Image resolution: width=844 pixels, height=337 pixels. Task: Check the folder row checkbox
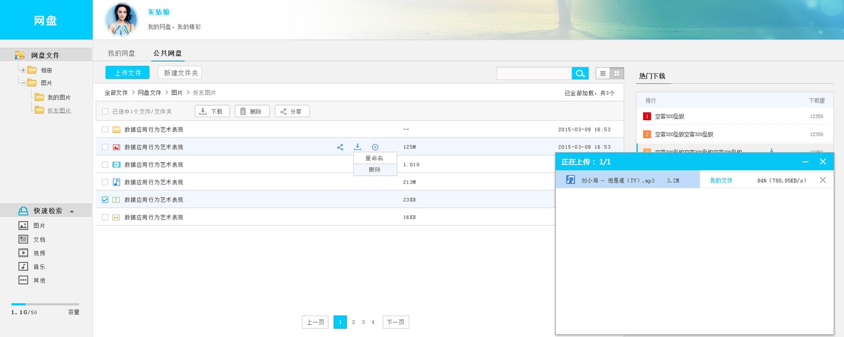pyautogui.click(x=105, y=129)
